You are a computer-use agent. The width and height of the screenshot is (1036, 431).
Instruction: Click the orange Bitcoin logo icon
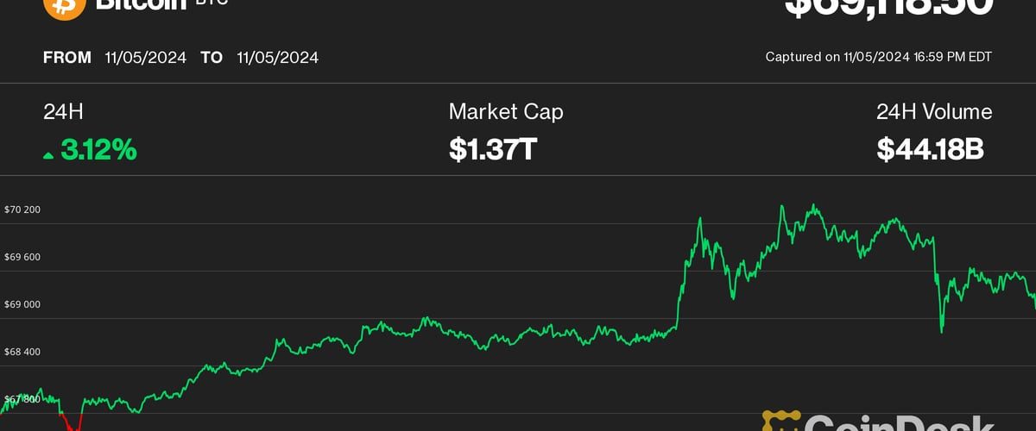pos(65,7)
